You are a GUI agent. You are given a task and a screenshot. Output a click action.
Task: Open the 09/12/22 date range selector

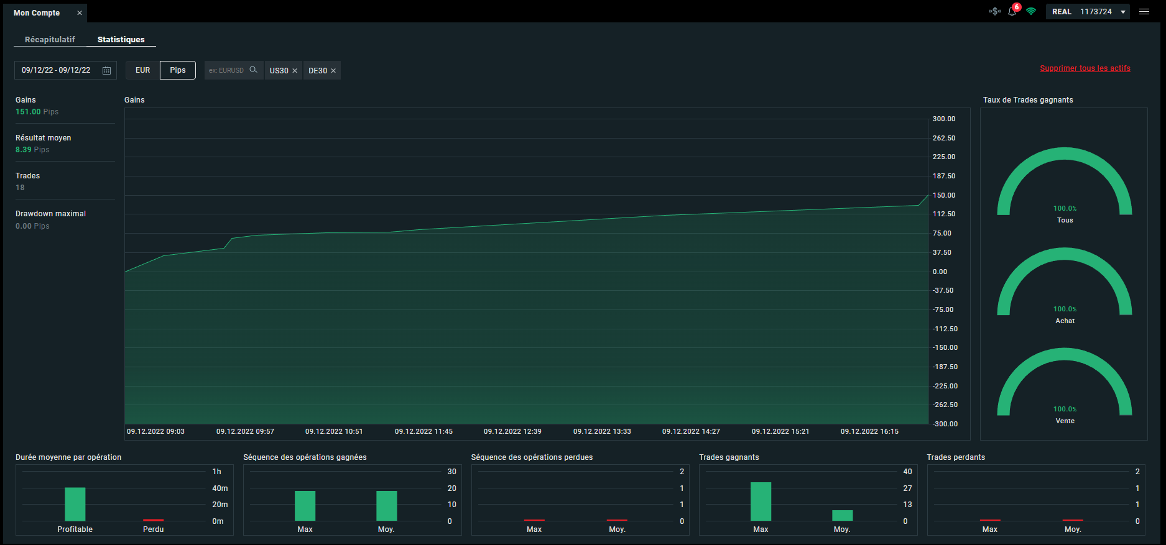57,70
